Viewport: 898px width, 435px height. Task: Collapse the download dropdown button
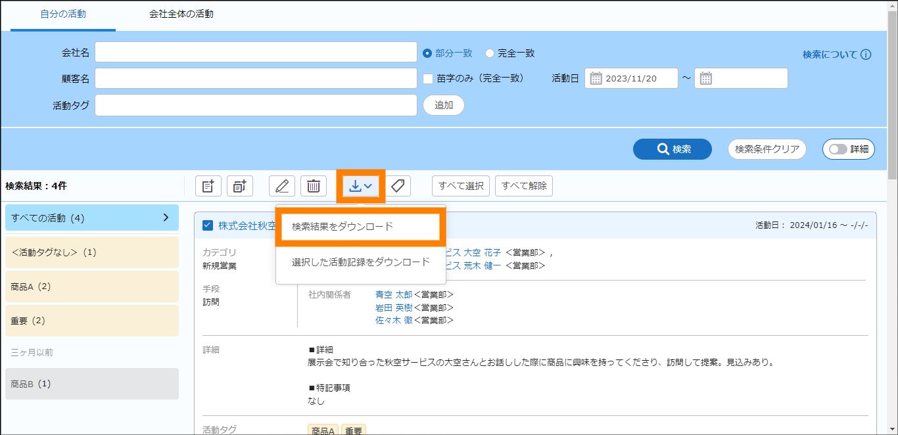[361, 186]
